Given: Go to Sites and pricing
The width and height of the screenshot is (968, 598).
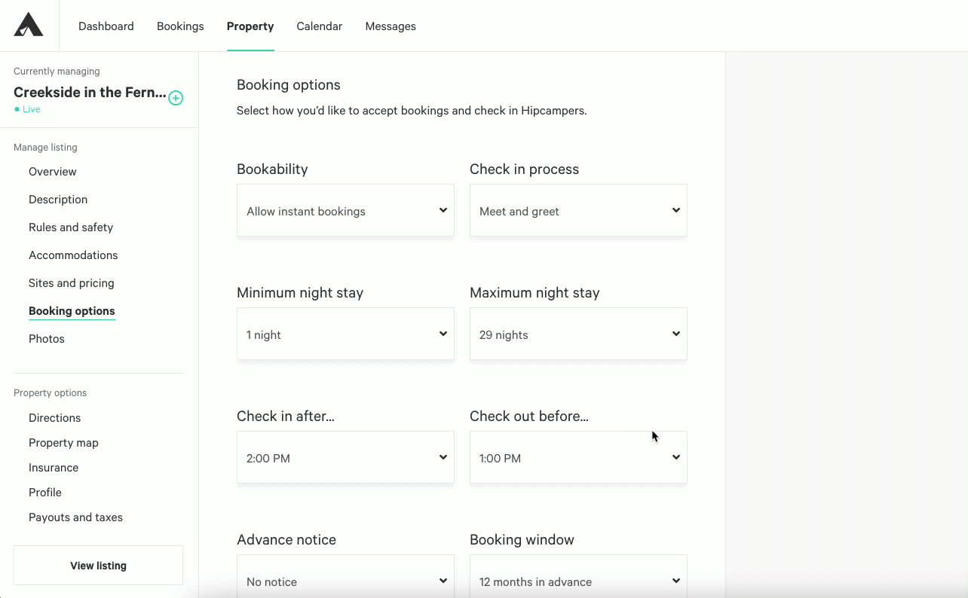Looking at the screenshot, I should 72,283.
